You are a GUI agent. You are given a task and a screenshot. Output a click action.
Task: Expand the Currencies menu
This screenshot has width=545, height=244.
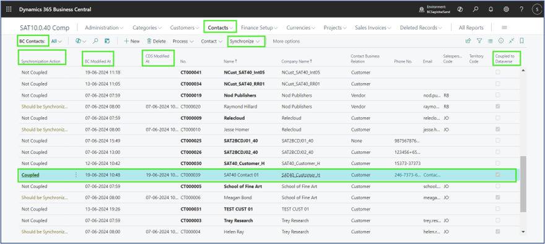300,27
